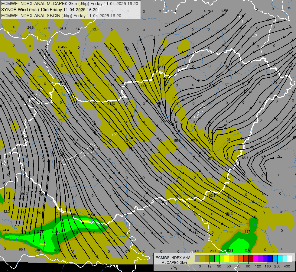Click the map value '83.3'
296x272 pixels.
tap(230, 232)
